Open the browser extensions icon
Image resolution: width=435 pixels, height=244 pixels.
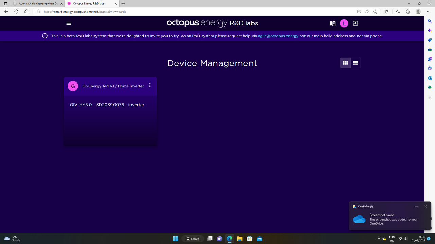pyautogui.click(x=387, y=11)
